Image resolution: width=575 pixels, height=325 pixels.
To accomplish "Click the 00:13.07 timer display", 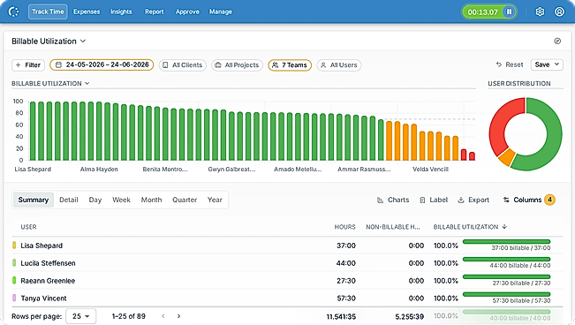I will pos(482,12).
